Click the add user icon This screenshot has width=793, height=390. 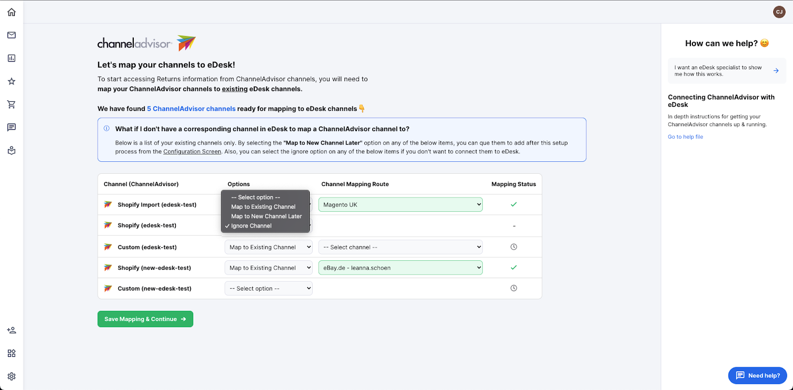(11, 330)
